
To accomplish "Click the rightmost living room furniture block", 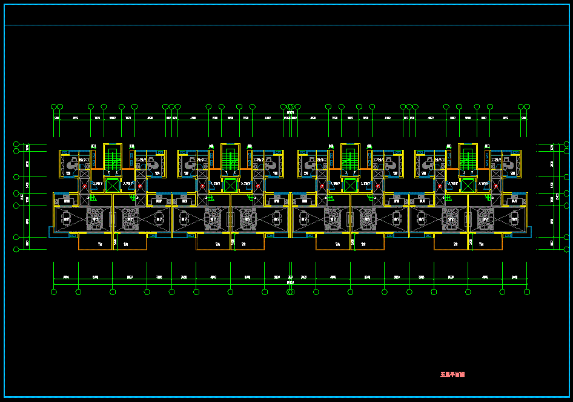I will point(485,219).
